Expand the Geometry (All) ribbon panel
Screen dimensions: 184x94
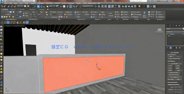point(82,19)
